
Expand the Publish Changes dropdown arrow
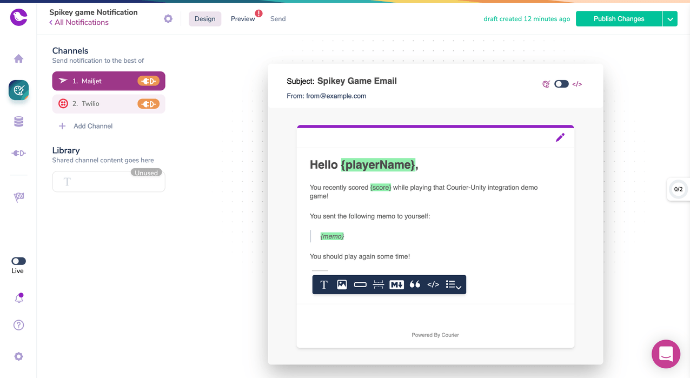point(670,19)
